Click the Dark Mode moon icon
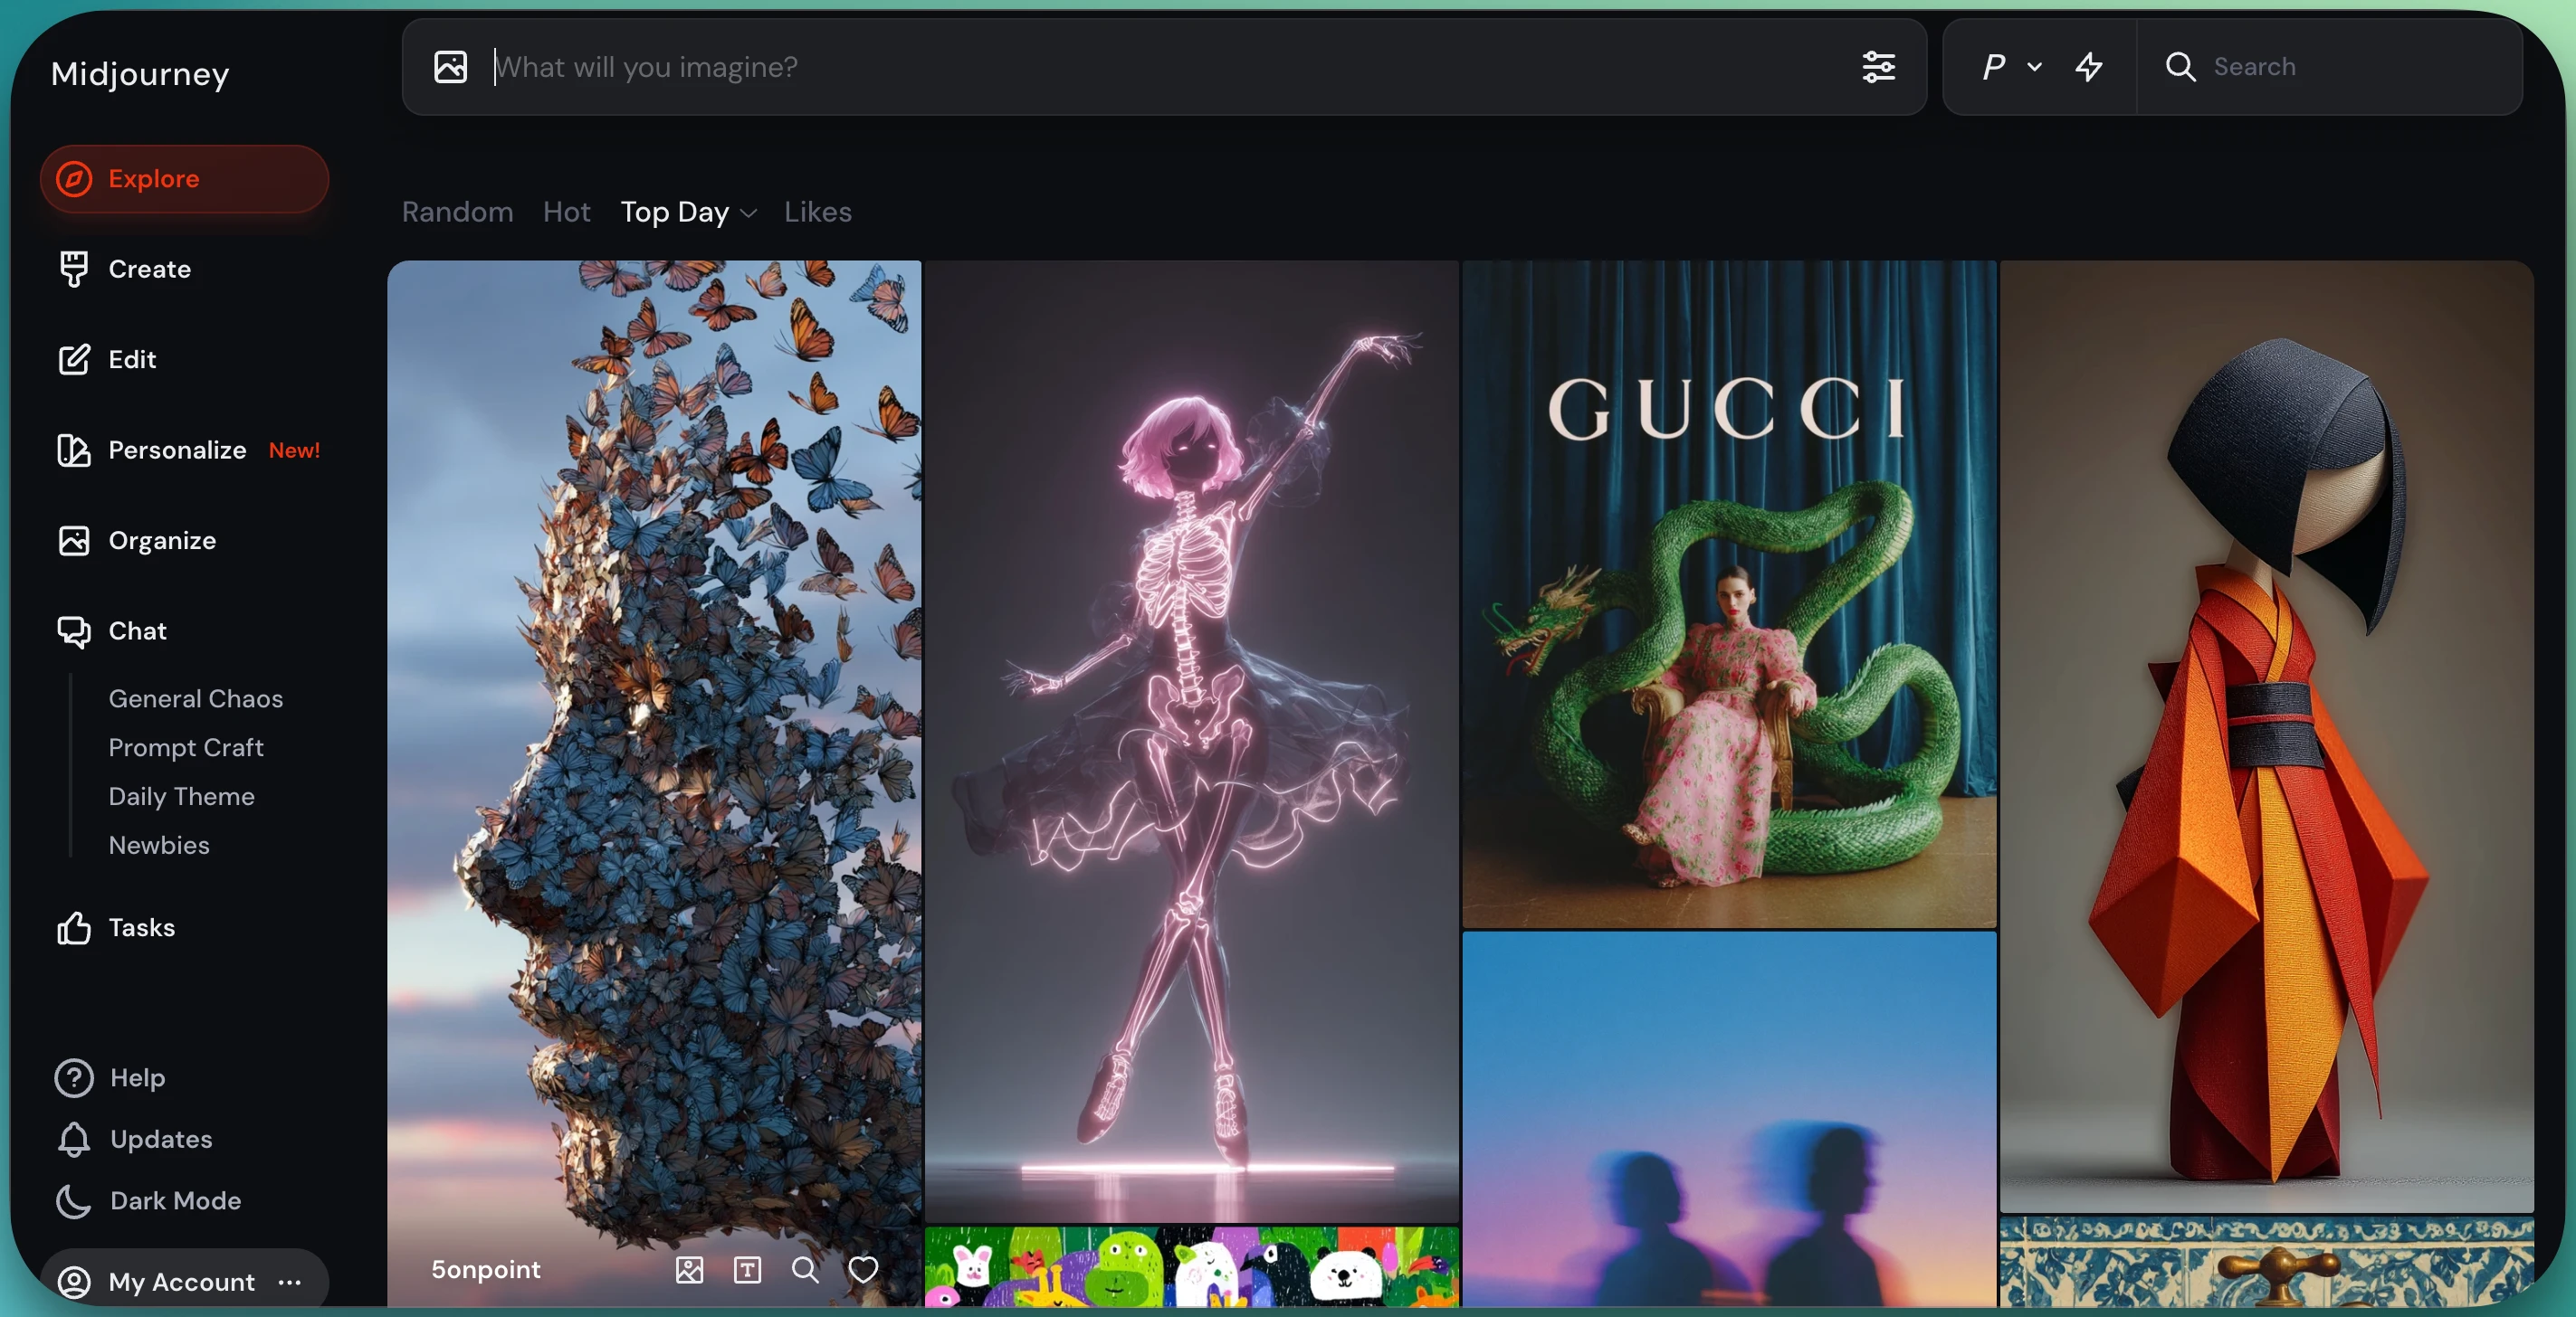Image resolution: width=2576 pixels, height=1317 pixels. pyautogui.click(x=74, y=1201)
